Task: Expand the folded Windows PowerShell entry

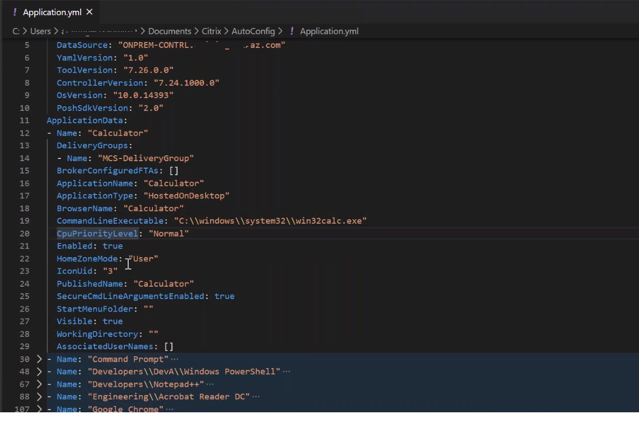Action: [39, 371]
